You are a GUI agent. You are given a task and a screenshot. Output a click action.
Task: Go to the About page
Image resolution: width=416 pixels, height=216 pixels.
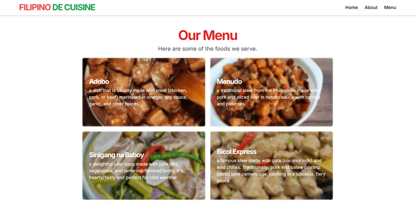coord(371,7)
